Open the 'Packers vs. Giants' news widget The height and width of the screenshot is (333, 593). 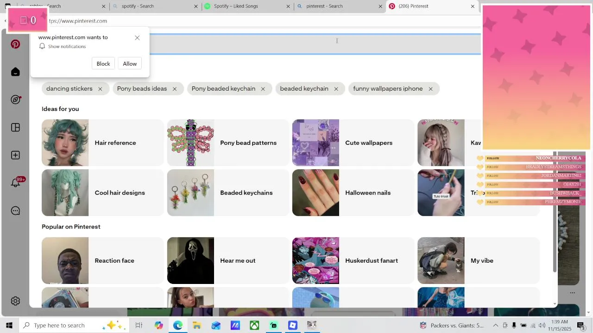(452, 325)
